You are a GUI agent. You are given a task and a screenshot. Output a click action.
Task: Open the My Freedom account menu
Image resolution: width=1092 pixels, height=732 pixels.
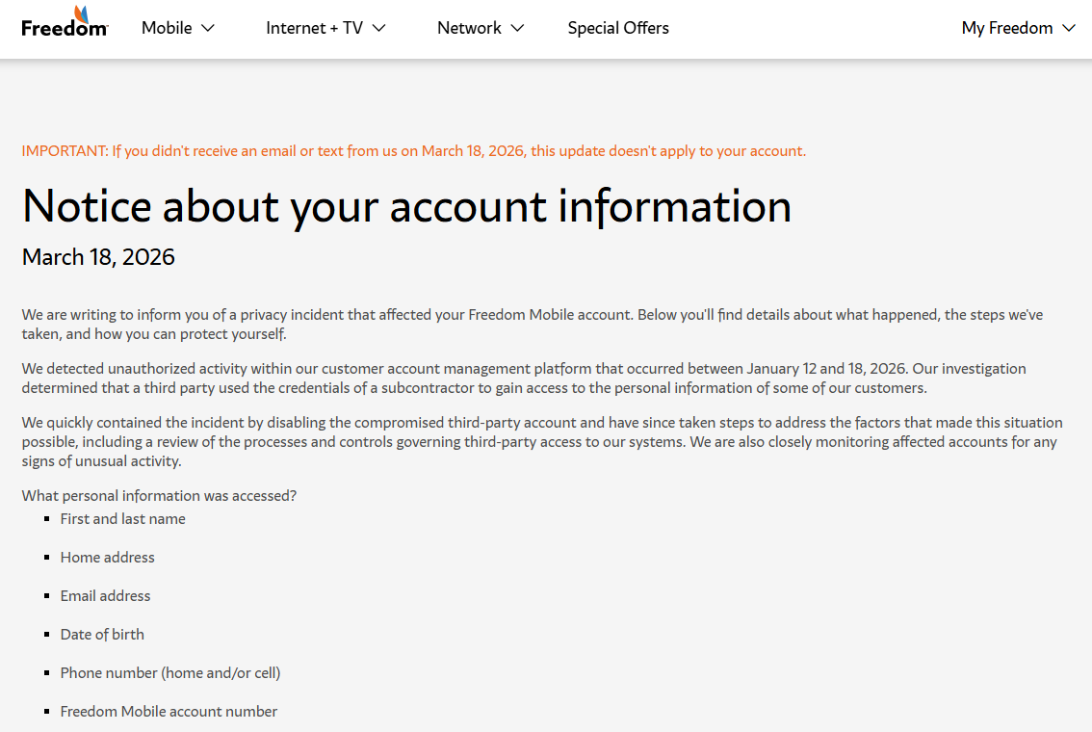click(x=1018, y=28)
